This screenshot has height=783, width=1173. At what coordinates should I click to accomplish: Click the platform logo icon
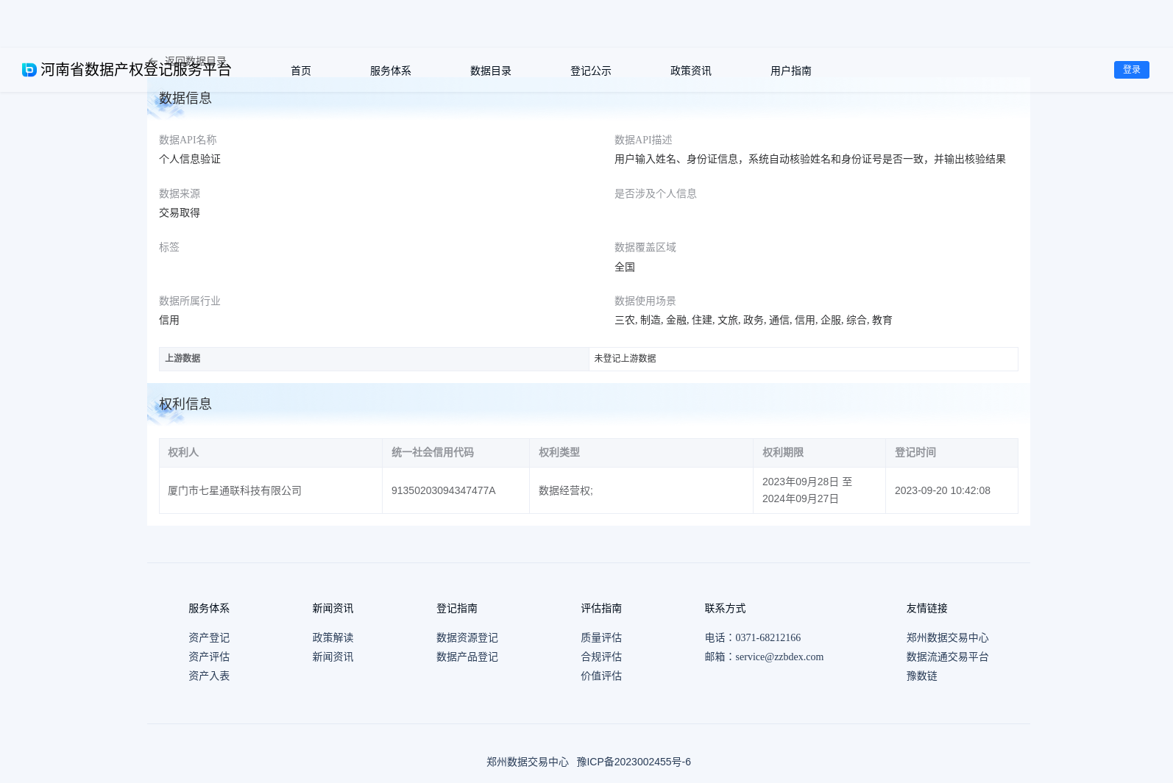point(29,70)
